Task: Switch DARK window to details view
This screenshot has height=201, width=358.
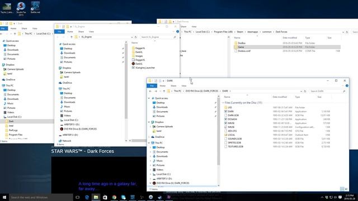Action: pyautogui.click(x=342, y=189)
